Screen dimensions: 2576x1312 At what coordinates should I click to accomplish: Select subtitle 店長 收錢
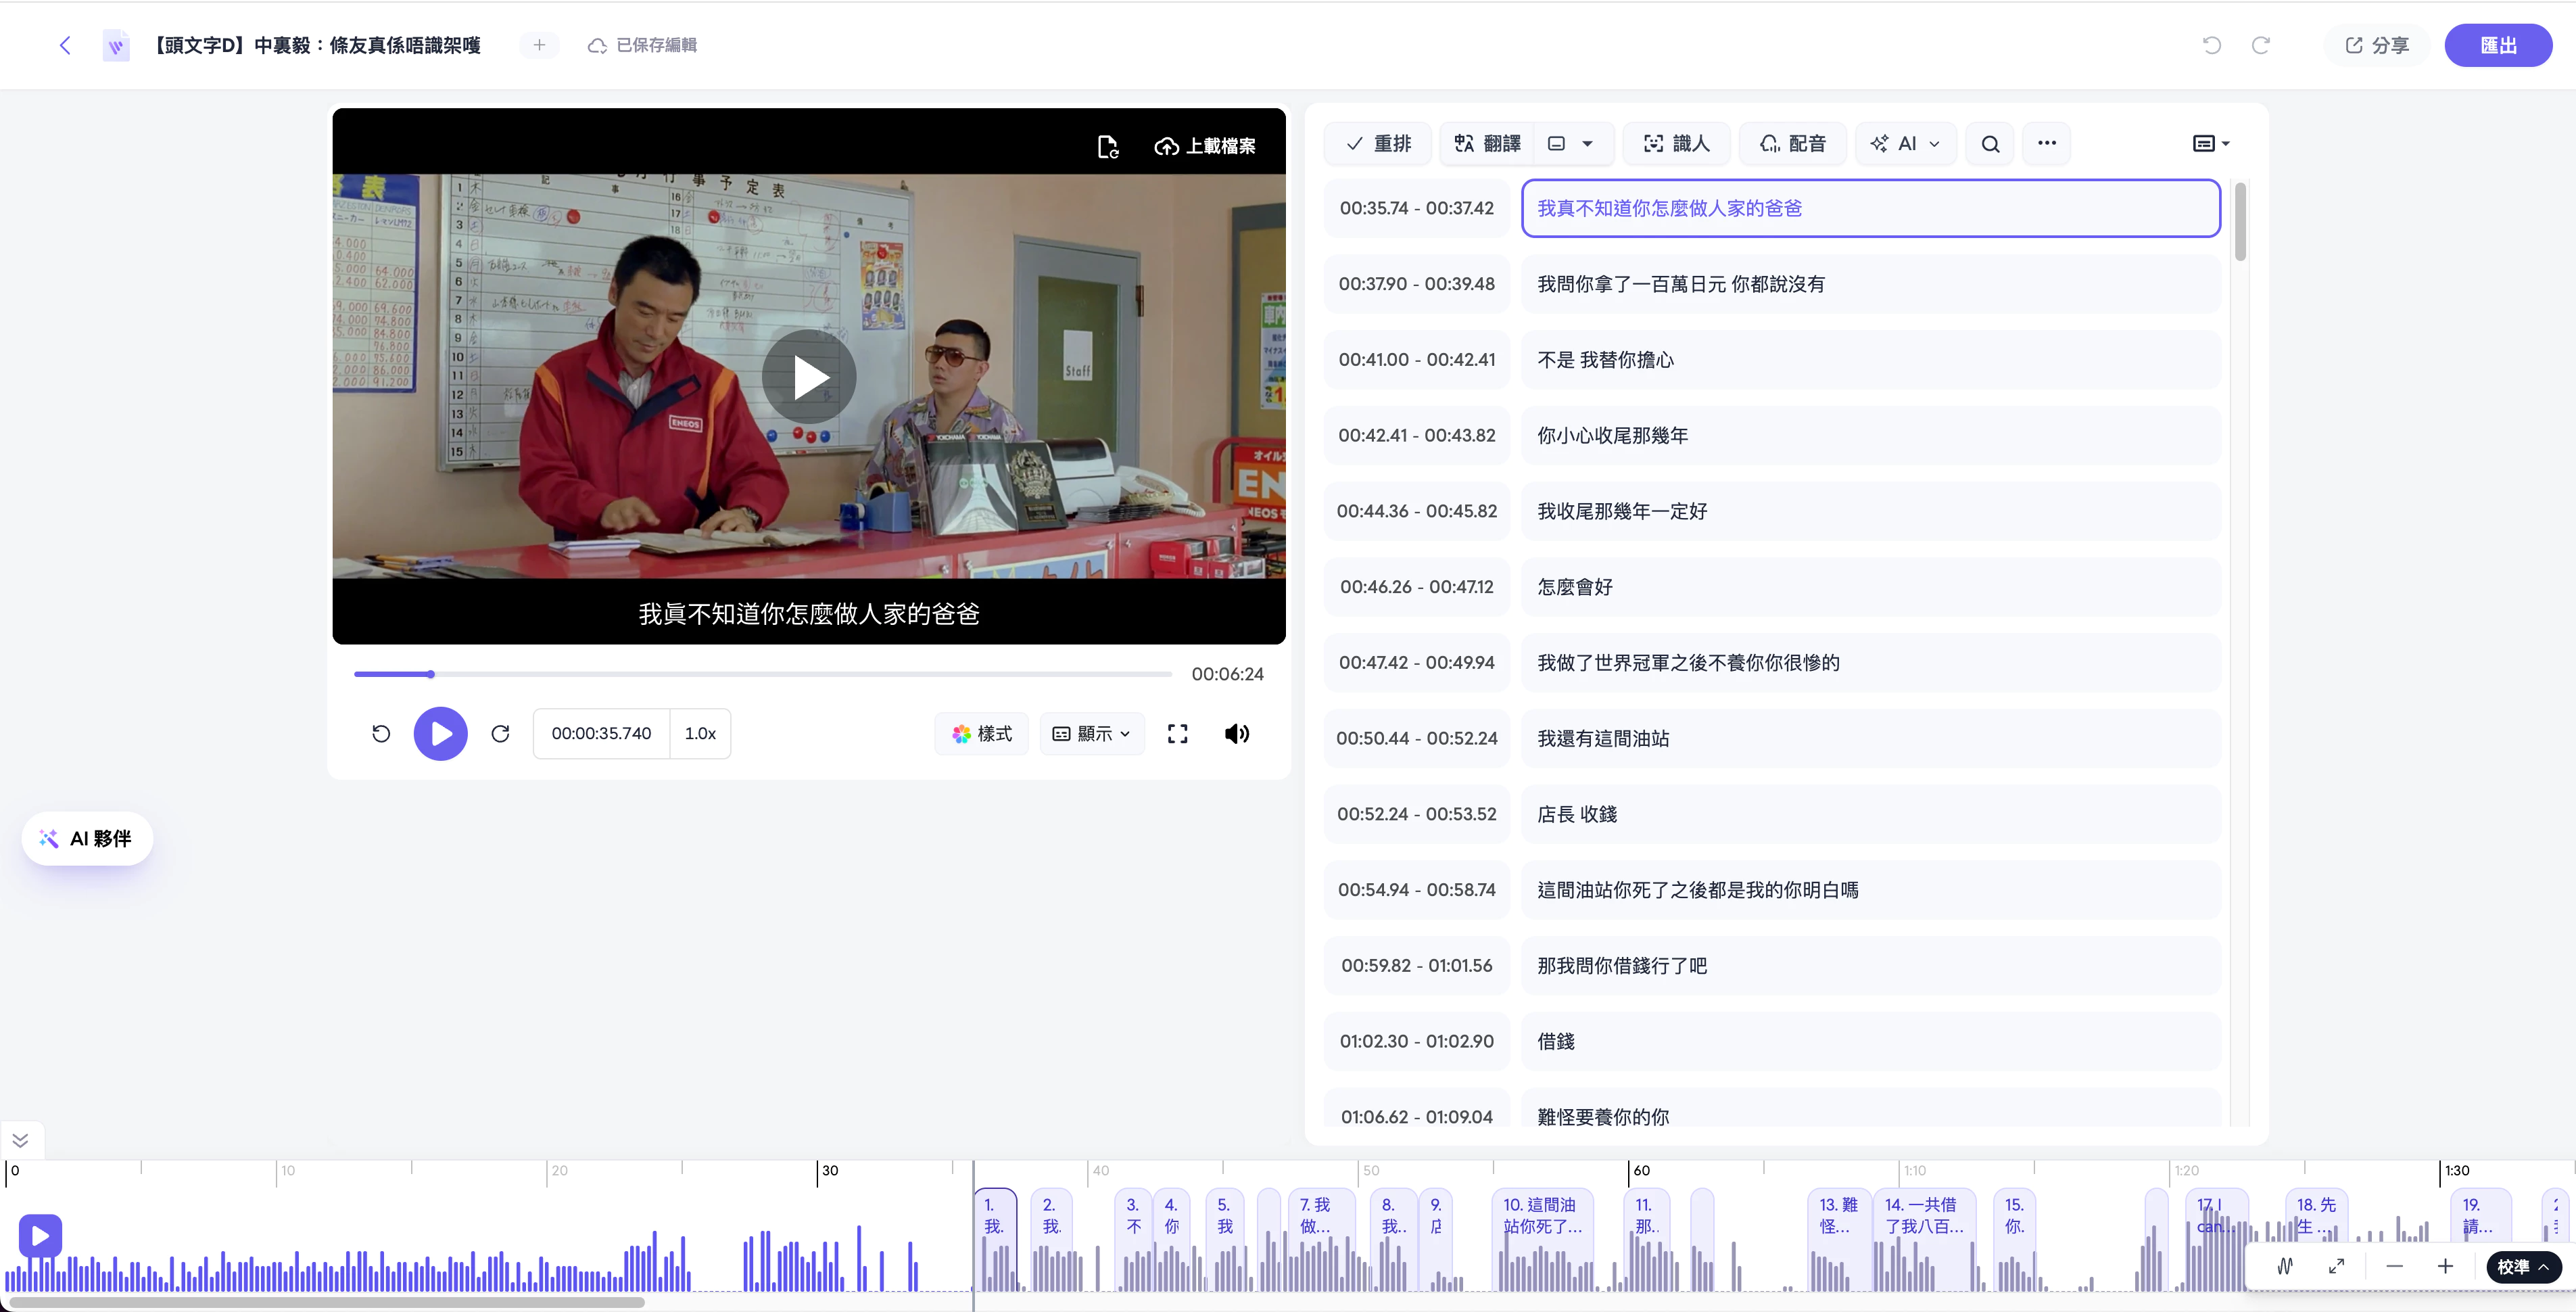[1870, 814]
